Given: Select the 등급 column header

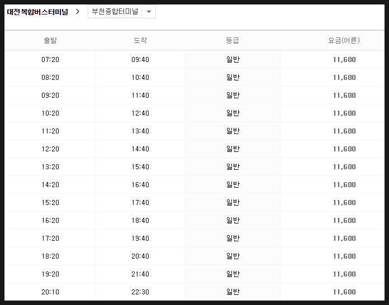Looking at the screenshot, I should pos(233,40).
